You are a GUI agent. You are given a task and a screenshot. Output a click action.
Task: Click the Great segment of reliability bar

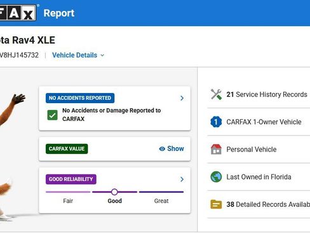[161, 192]
